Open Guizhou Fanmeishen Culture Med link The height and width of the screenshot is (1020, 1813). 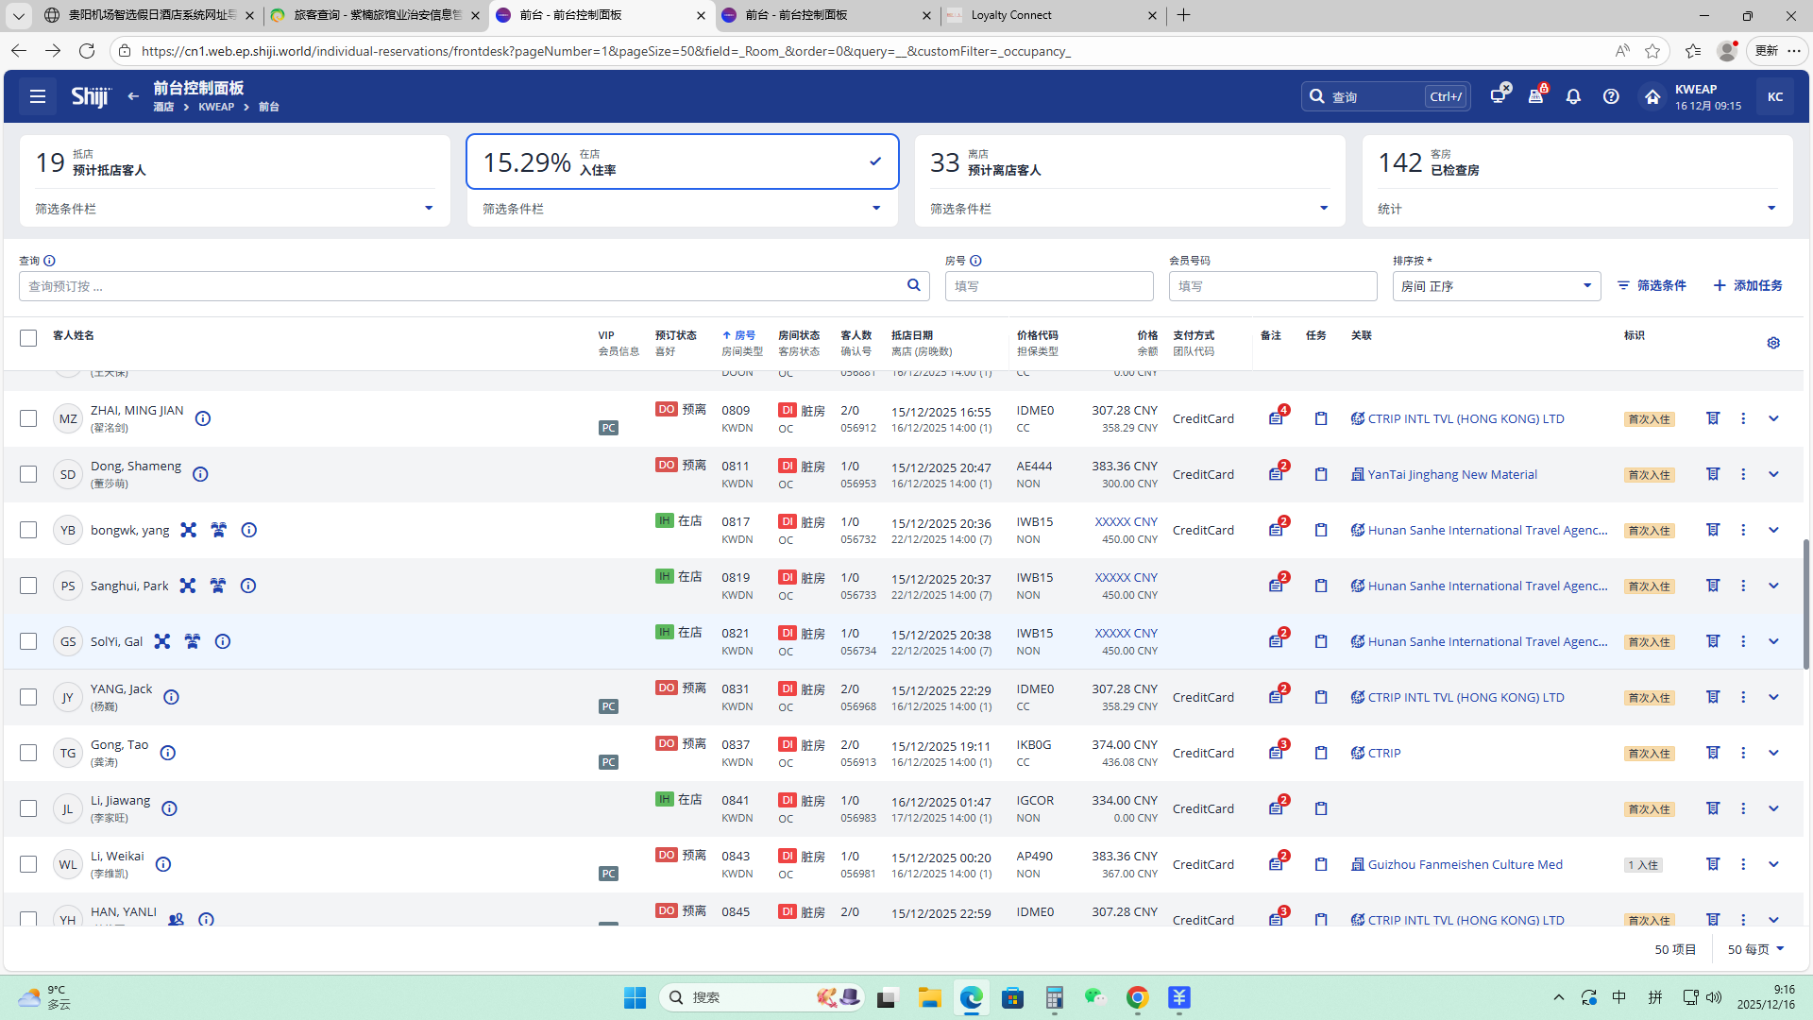click(x=1465, y=864)
